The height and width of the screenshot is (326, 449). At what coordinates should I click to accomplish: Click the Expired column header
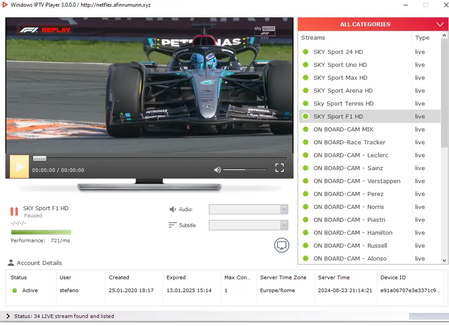(176, 277)
